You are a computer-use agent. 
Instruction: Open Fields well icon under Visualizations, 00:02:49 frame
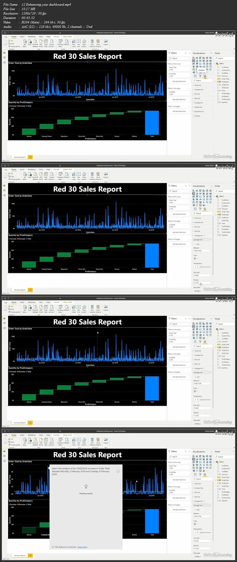click(195, 474)
